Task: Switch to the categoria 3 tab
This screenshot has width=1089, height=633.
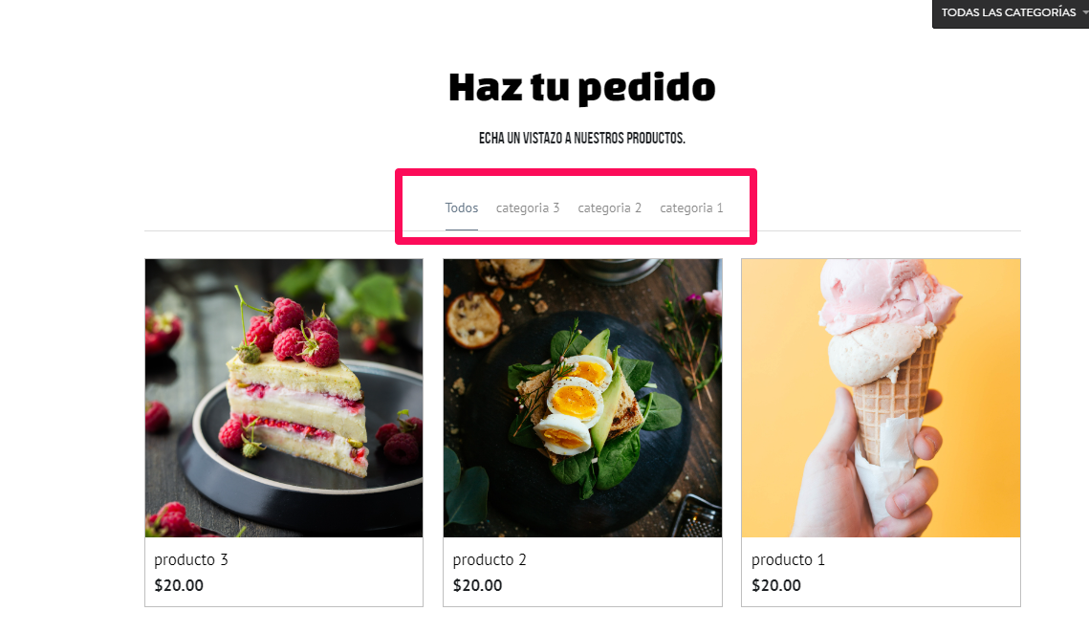Action: tap(527, 207)
